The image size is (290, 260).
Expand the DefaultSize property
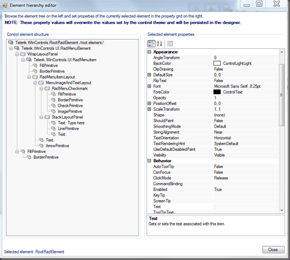(150, 74)
